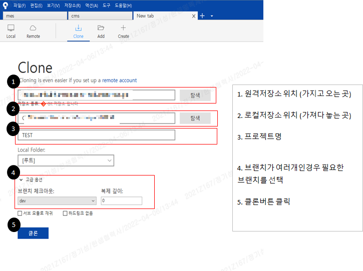The image size is (363, 271).
Task: Add a new tab with plus
Action: click(202, 15)
